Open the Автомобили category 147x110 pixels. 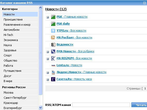pyautogui.click(x=20, y=30)
